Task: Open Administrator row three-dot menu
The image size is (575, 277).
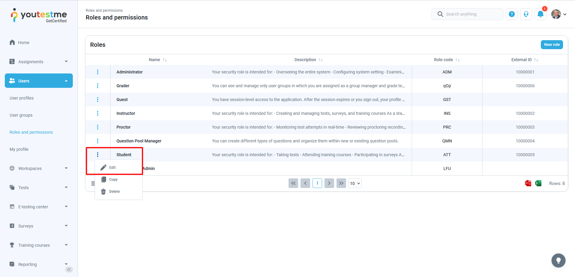Action: pos(98,72)
